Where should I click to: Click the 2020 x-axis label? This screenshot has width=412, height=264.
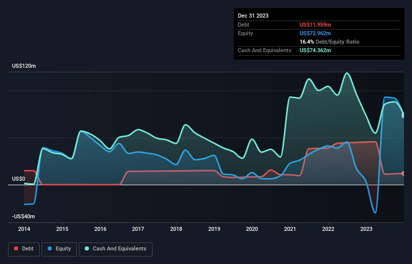252,229
